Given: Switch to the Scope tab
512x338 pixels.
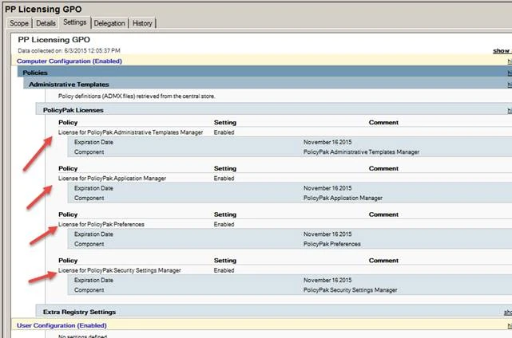Looking at the screenshot, I should pyautogui.click(x=18, y=23).
